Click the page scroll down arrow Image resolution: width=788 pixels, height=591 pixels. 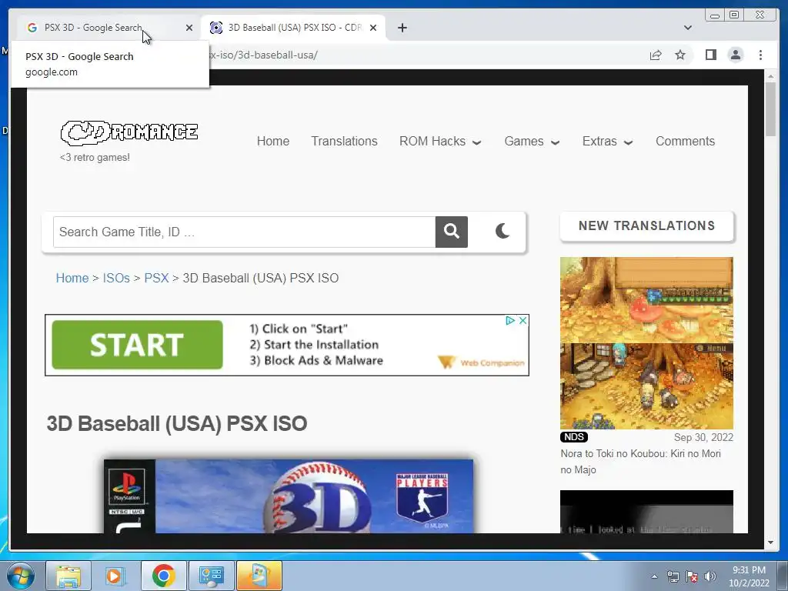[770, 543]
